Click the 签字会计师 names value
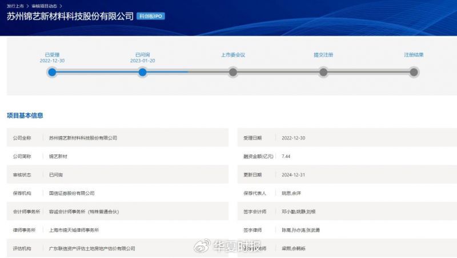 point(298,212)
